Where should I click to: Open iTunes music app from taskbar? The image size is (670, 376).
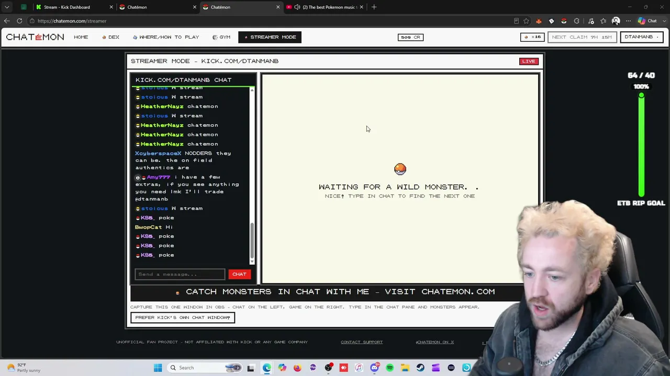359,368
